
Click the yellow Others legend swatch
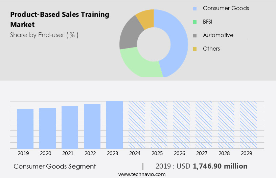194,49
